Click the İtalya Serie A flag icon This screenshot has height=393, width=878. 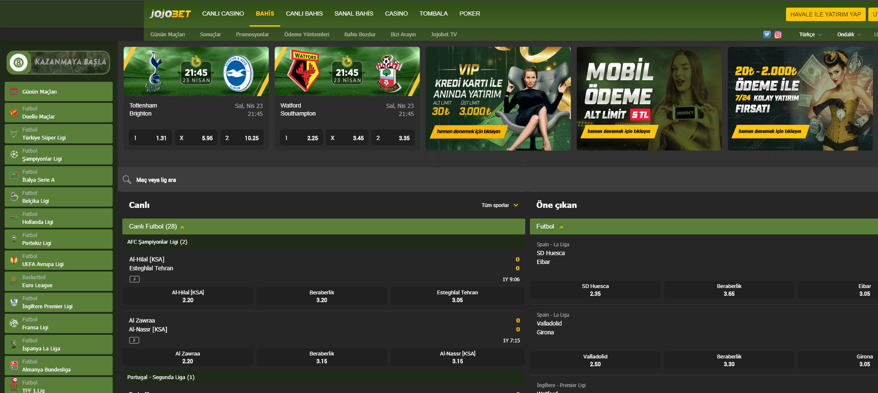(14, 175)
